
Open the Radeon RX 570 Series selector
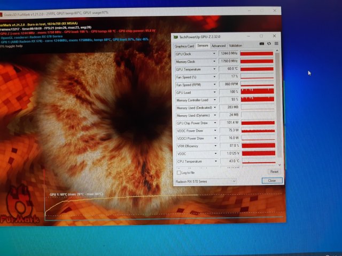205,181
